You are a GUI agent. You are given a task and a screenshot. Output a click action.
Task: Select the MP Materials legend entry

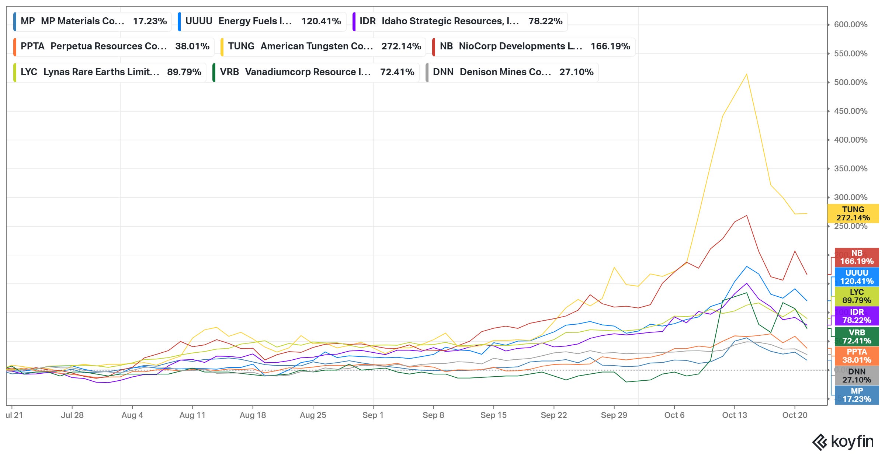[x=93, y=21]
